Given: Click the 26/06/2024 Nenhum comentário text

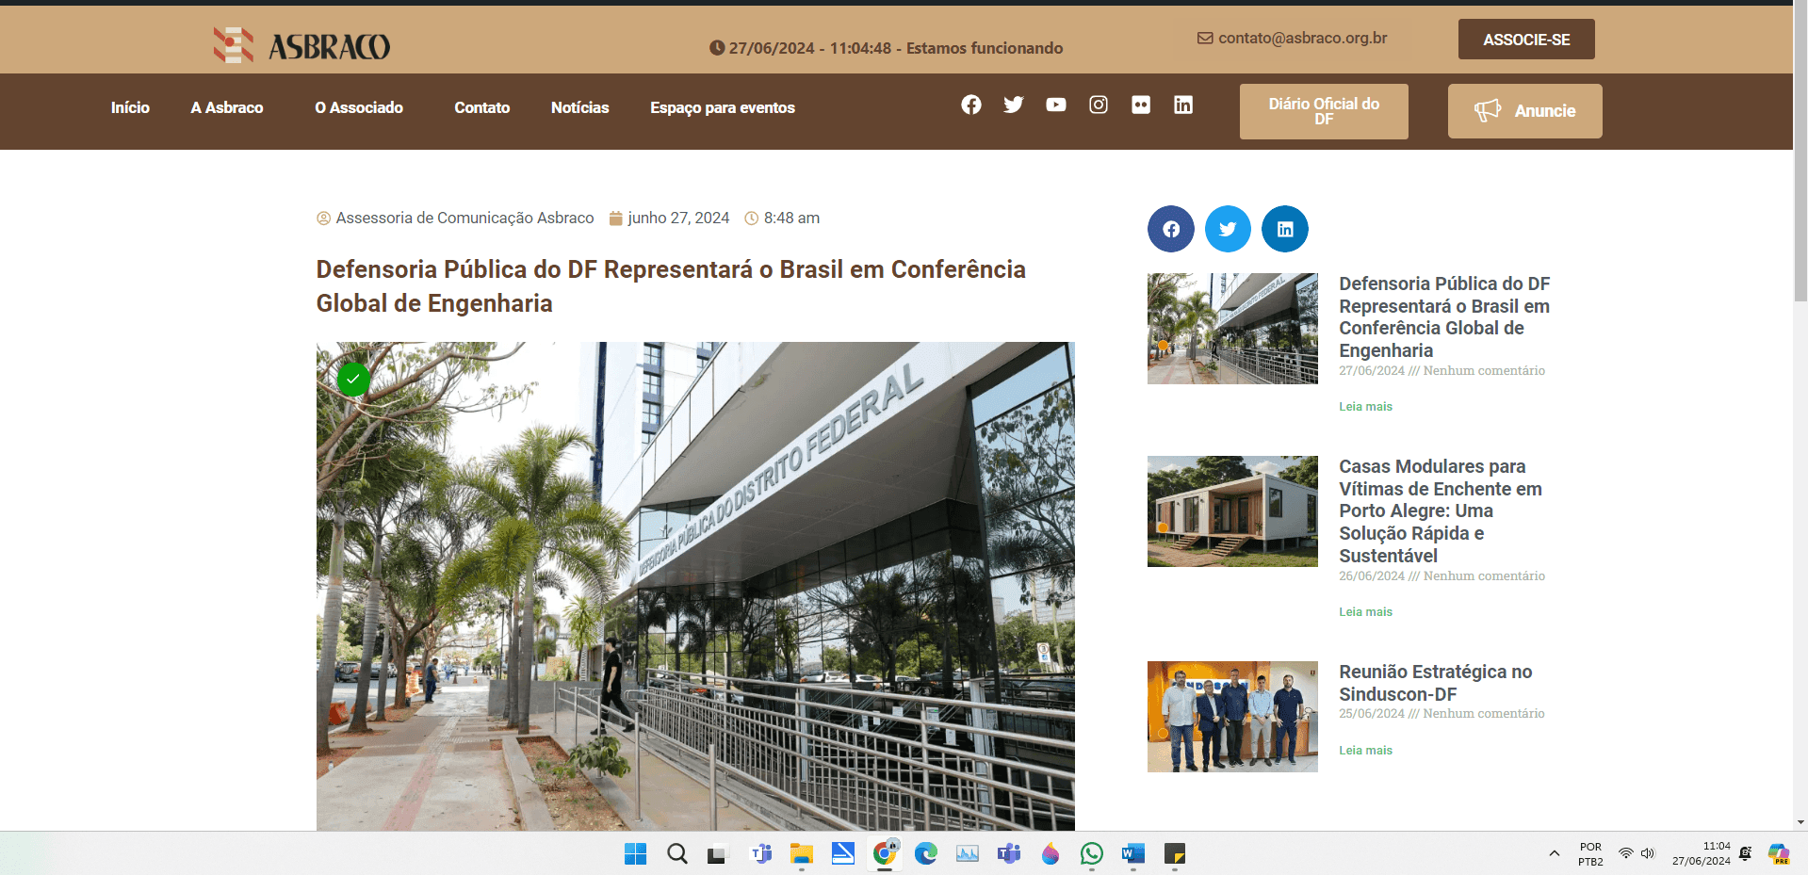Looking at the screenshot, I should pos(1442,576).
